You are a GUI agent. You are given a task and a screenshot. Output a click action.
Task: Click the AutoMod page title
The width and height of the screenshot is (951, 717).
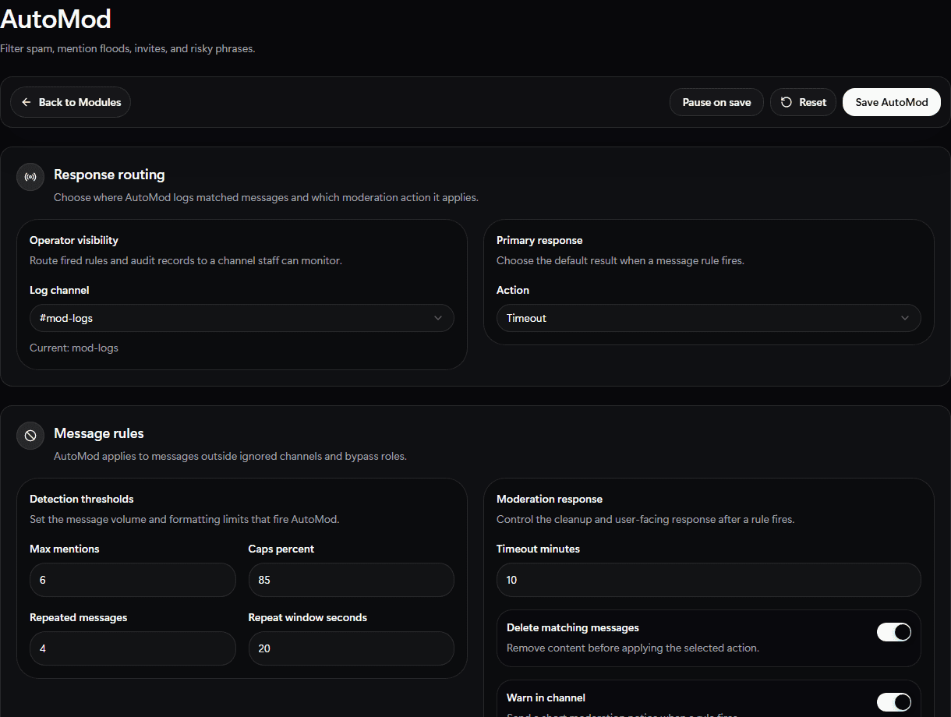pos(56,18)
